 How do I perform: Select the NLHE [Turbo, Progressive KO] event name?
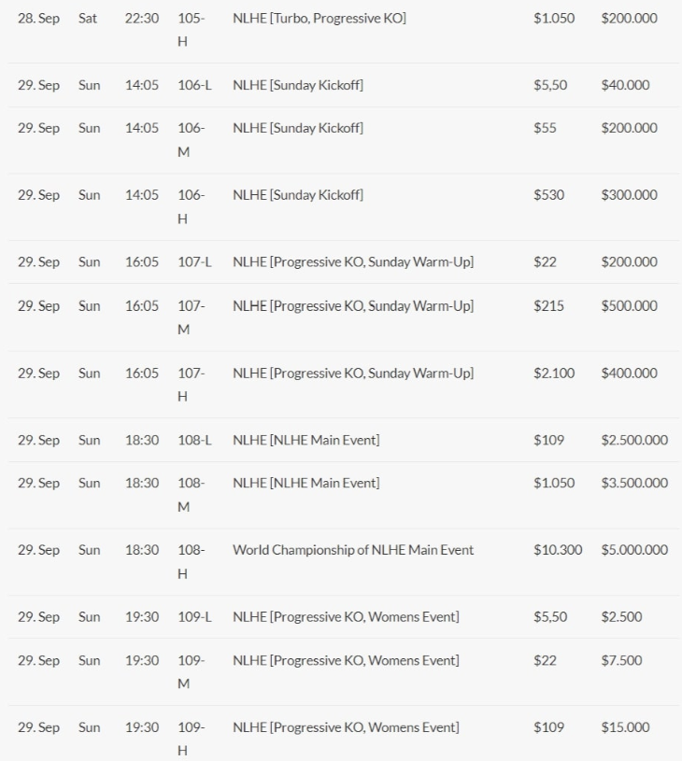pos(319,18)
